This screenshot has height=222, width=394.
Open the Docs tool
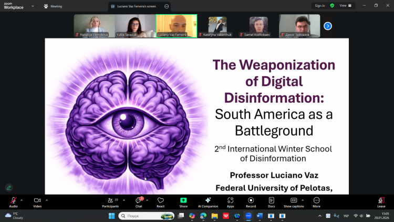point(271,201)
